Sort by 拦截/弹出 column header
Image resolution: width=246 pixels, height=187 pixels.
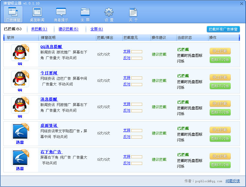(x=105, y=38)
